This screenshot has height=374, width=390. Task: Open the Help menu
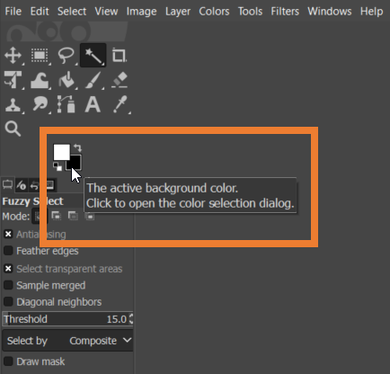point(371,12)
